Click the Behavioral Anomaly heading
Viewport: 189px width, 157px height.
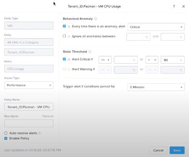click(78, 19)
